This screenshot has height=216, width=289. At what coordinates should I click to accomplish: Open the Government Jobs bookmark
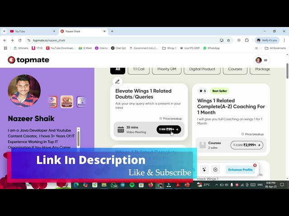coord(144,48)
